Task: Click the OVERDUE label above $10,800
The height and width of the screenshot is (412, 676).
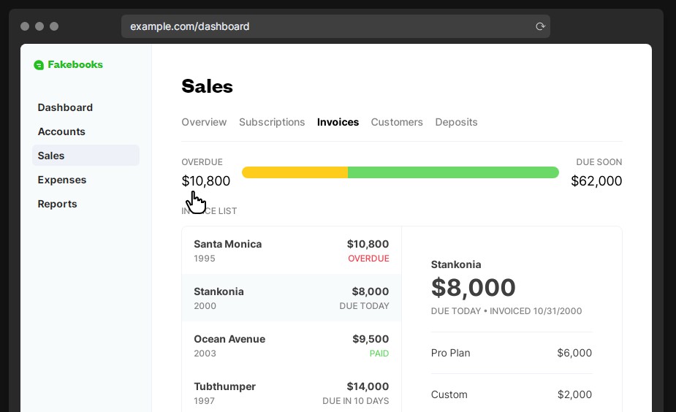Action: pyautogui.click(x=202, y=162)
